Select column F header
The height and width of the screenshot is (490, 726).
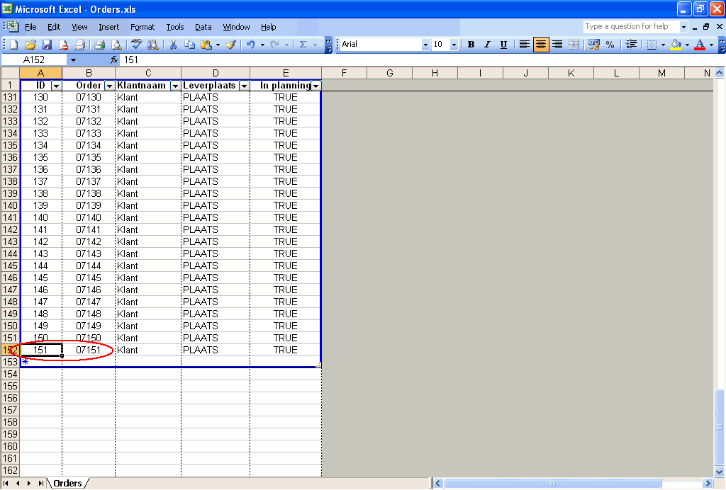pos(344,73)
